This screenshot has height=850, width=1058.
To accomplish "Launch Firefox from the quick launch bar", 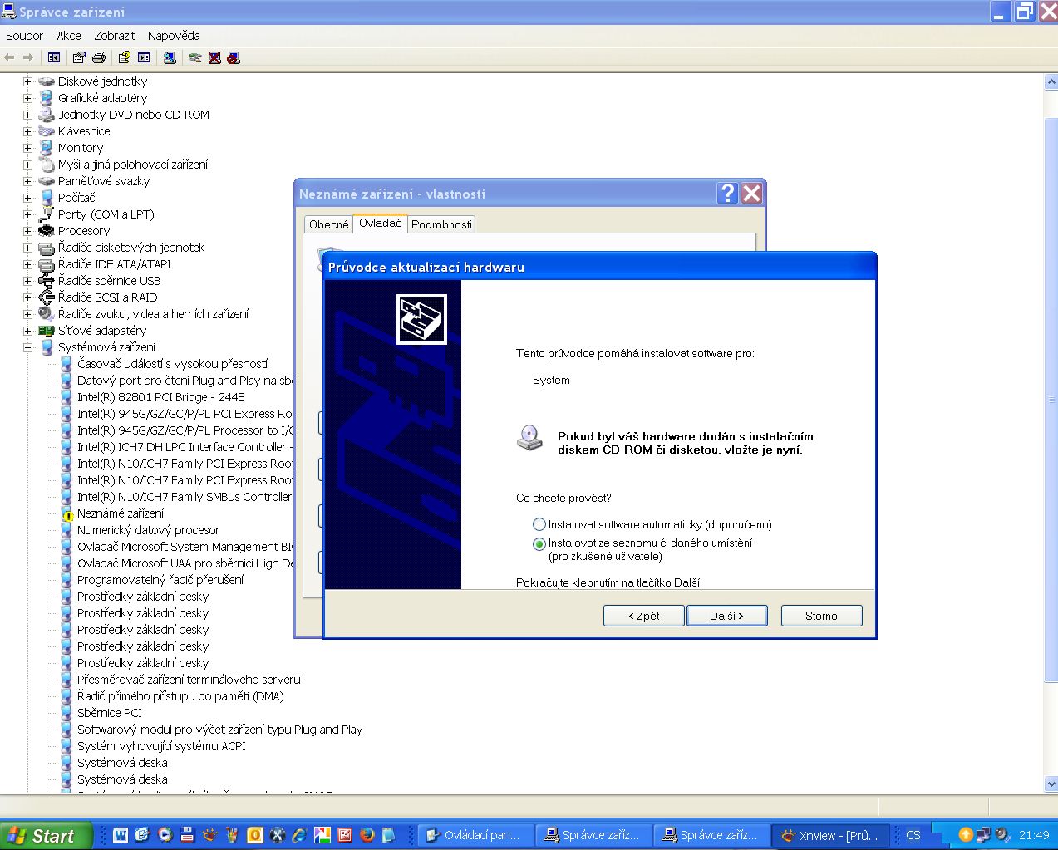I will click(x=367, y=835).
